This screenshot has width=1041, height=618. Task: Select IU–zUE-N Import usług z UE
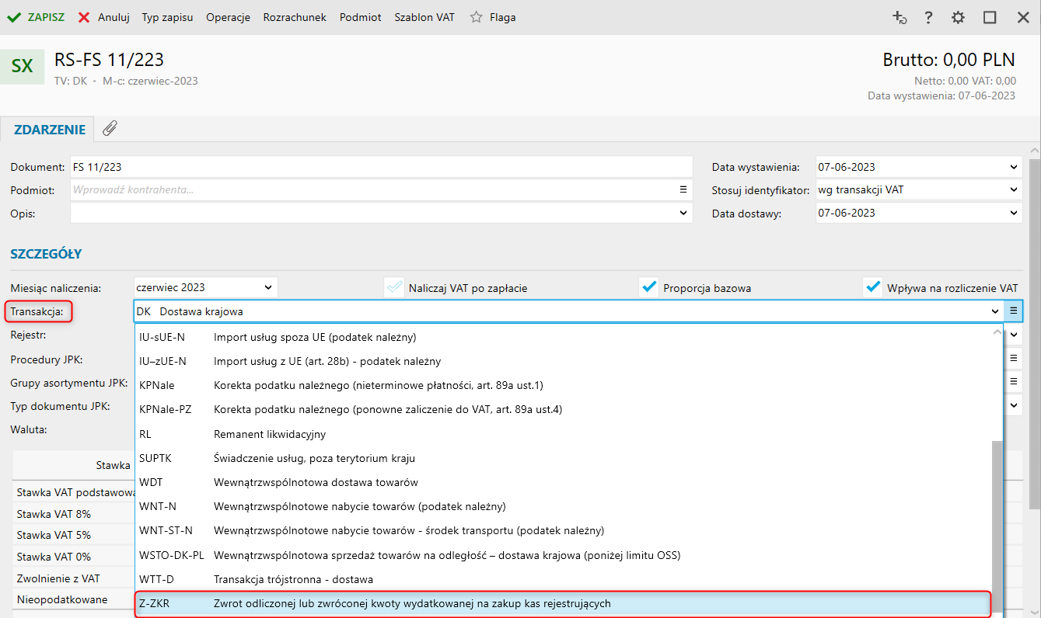(x=563, y=361)
